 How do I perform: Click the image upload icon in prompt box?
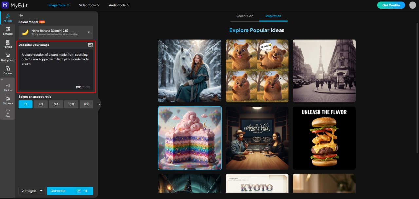point(91,45)
